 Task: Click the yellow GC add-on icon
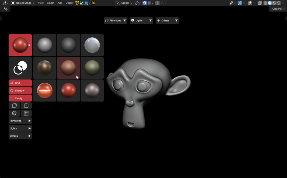click(x=93, y=3)
